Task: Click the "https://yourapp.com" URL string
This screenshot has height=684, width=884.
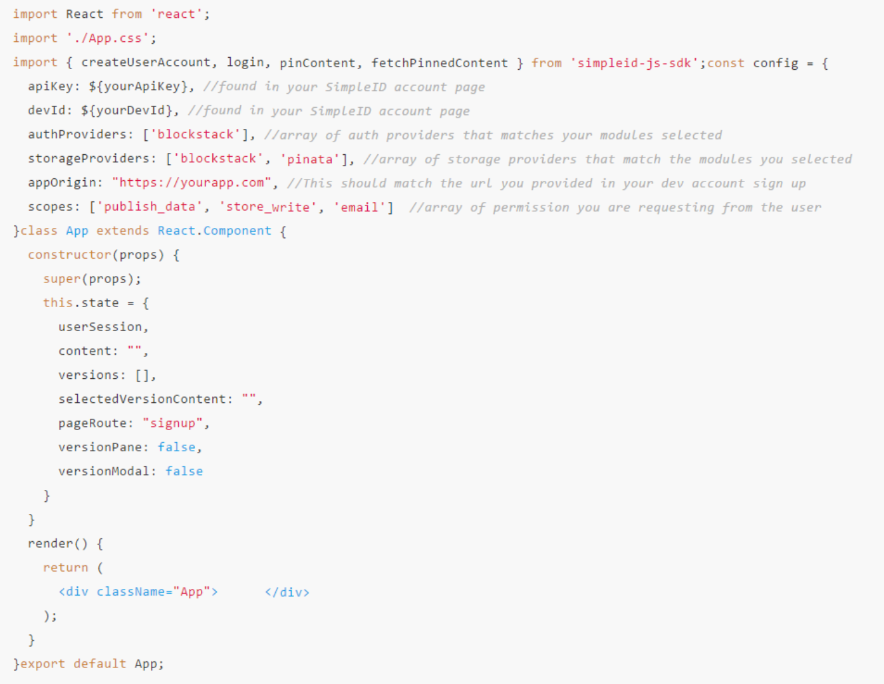Action: [x=192, y=183]
